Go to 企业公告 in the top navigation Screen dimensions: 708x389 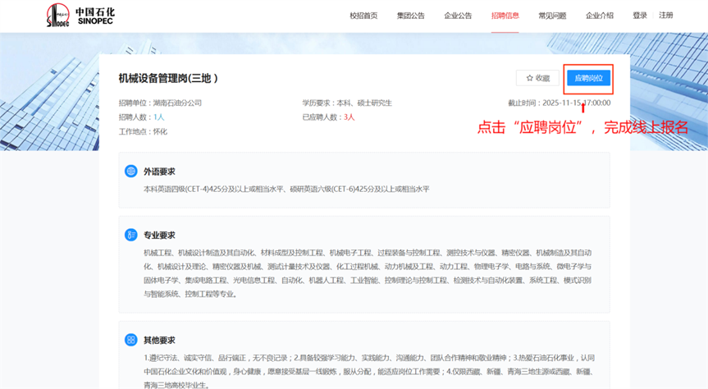coord(458,16)
